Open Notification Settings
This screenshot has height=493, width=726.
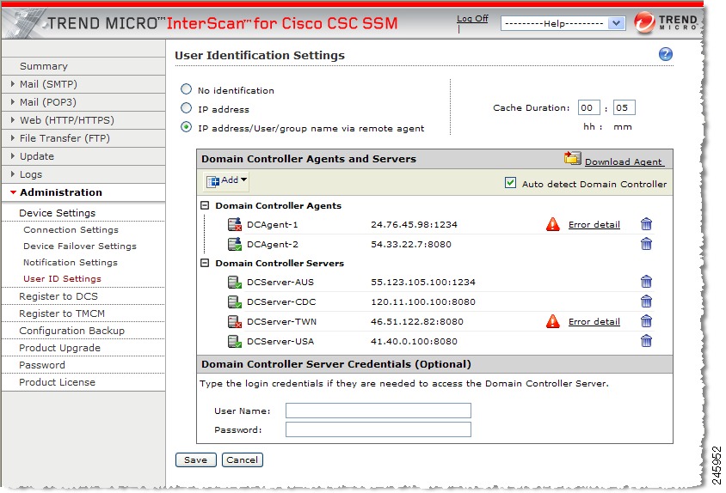pyautogui.click(x=71, y=262)
